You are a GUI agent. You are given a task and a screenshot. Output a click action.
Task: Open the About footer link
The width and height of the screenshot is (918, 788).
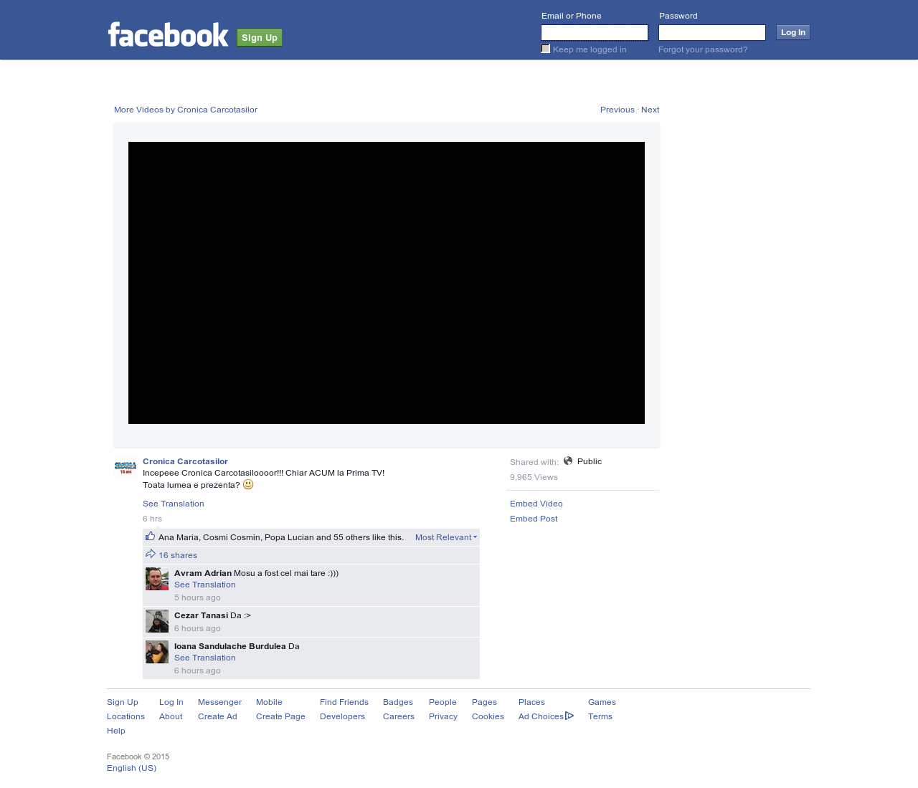[x=171, y=716]
